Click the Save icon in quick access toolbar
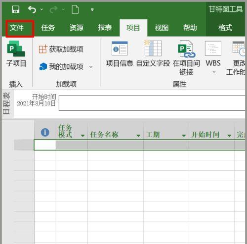The width and height of the screenshot is (247, 244). tap(16, 9)
